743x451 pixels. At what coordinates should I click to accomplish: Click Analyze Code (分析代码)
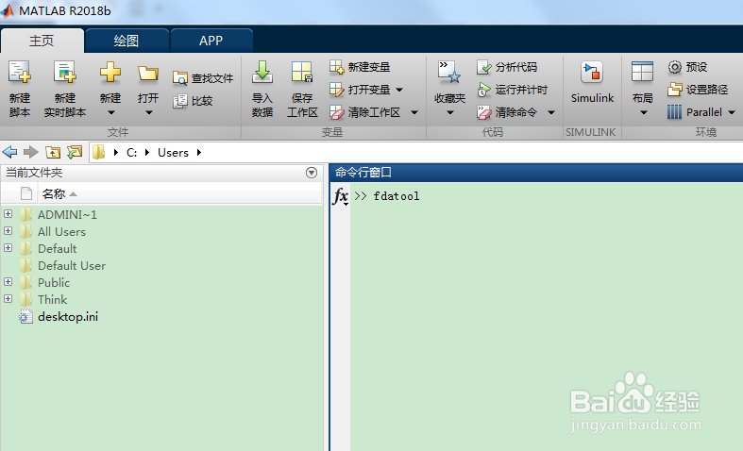pos(507,67)
